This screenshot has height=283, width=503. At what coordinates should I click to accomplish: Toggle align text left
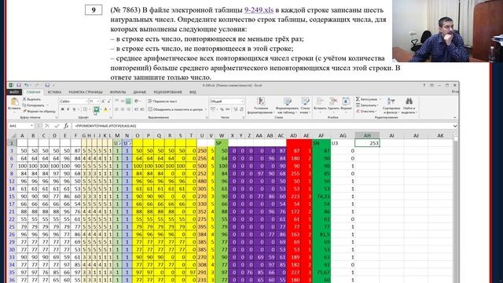point(117,110)
